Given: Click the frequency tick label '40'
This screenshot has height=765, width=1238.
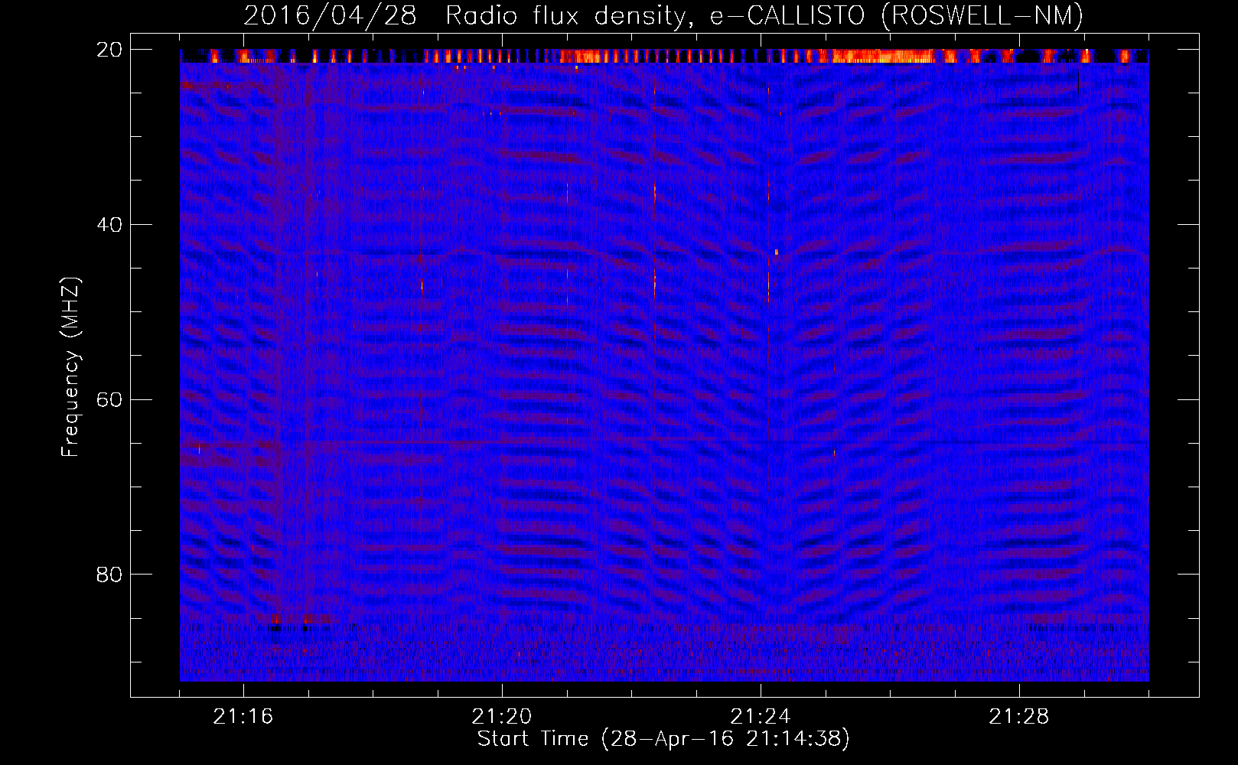Looking at the screenshot, I should click(109, 225).
